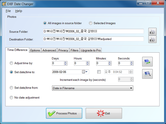Open the File menu
Viewport: 166px width, 124px height.
click(8, 11)
